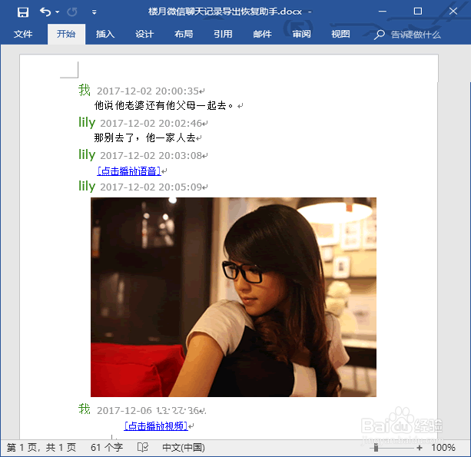Click the zoom slider handle
This screenshot has height=457, width=471.
376,448
